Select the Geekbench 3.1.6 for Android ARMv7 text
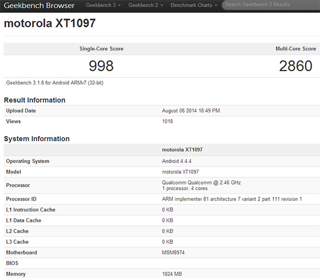The image size is (320, 278). point(55,83)
